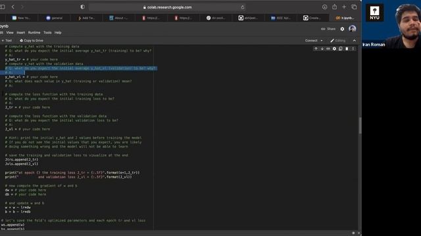This screenshot has height=236, width=421.
Task: Click the Share button
Action: point(328,29)
